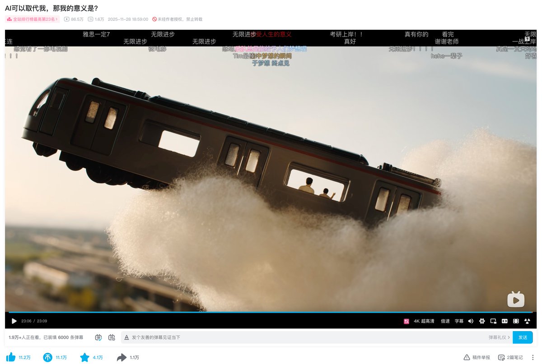Click the danmaku input field
The height and width of the screenshot is (364, 542).
[x=307, y=337]
